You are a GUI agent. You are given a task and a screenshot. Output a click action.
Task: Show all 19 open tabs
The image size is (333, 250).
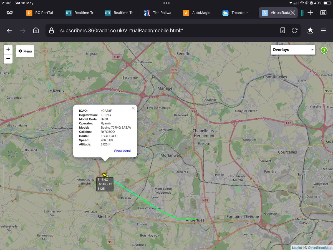(323, 13)
